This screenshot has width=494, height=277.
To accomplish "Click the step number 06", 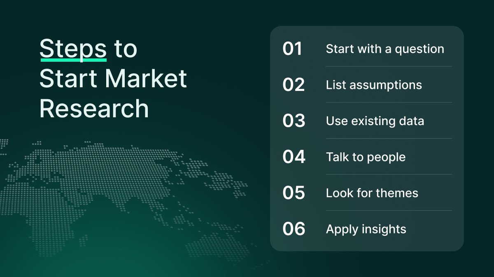I will [294, 229].
